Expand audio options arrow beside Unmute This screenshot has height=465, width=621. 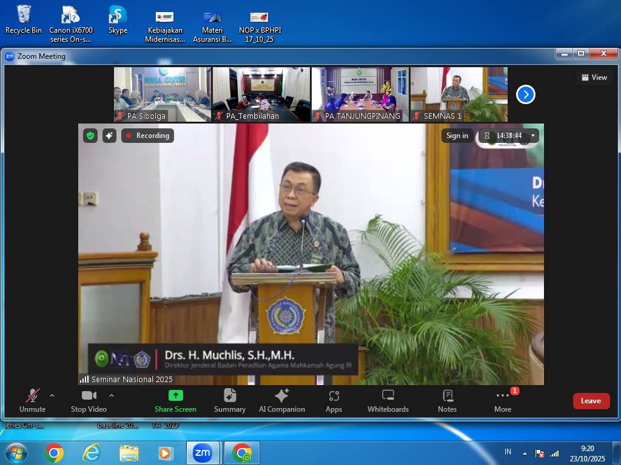[x=52, y=395]
